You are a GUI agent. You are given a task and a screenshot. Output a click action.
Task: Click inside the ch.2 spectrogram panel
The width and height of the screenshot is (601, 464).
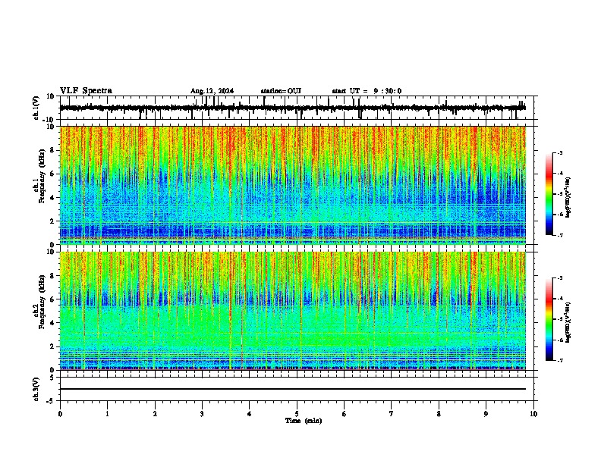[293, 311]
